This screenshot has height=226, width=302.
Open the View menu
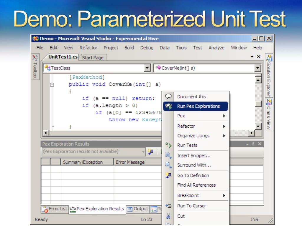(x=68, y=48)
